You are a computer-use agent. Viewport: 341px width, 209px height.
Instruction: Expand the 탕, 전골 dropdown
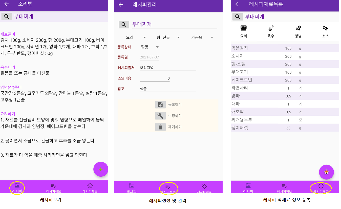pos(168,37)
